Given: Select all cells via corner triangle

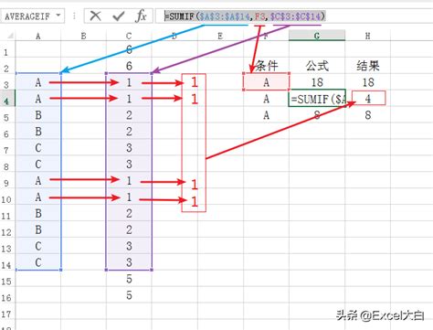Looking at the screenshot, I should [10, 36].
